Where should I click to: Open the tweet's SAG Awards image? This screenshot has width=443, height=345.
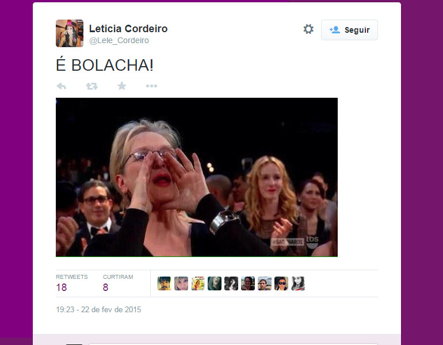tap(197, 177)
